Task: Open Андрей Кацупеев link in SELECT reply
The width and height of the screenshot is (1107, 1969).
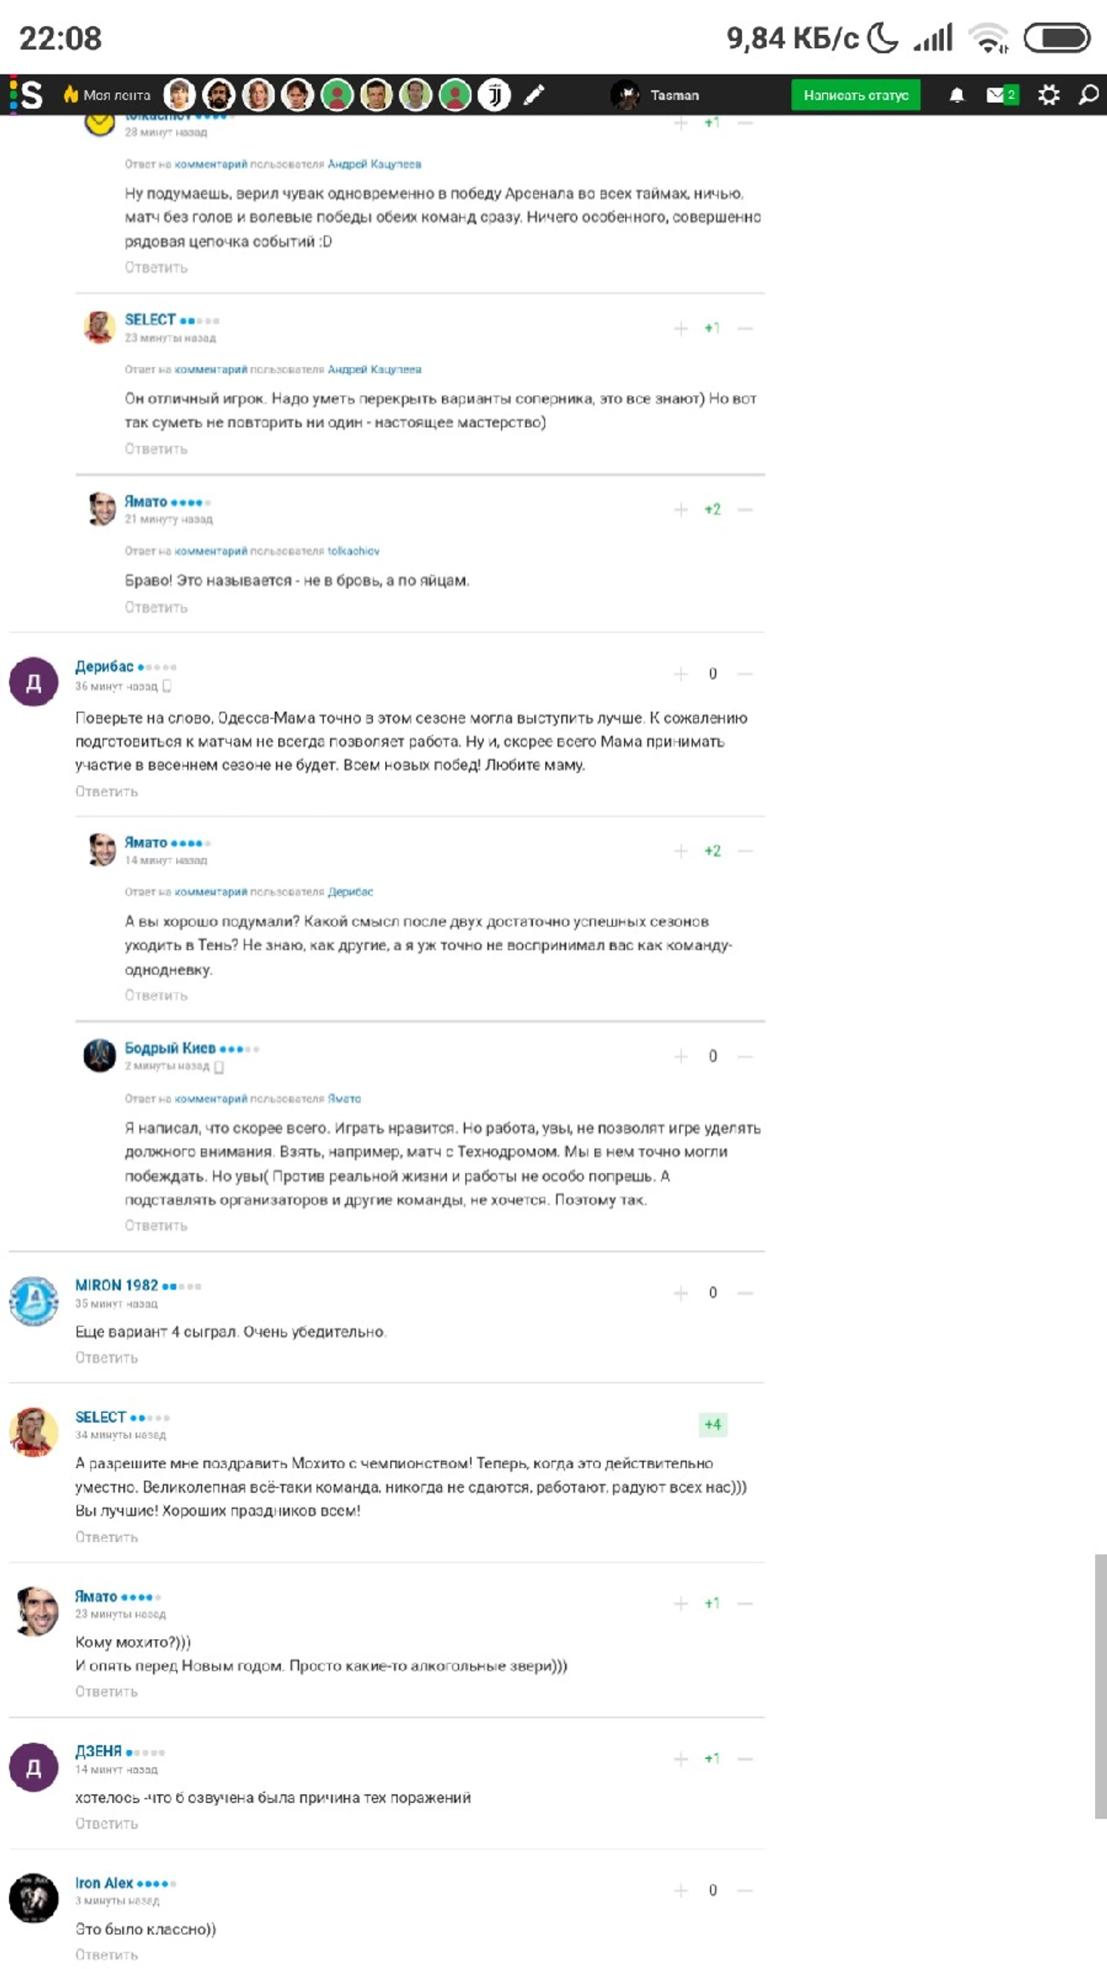Action: [x=375, y=369]
